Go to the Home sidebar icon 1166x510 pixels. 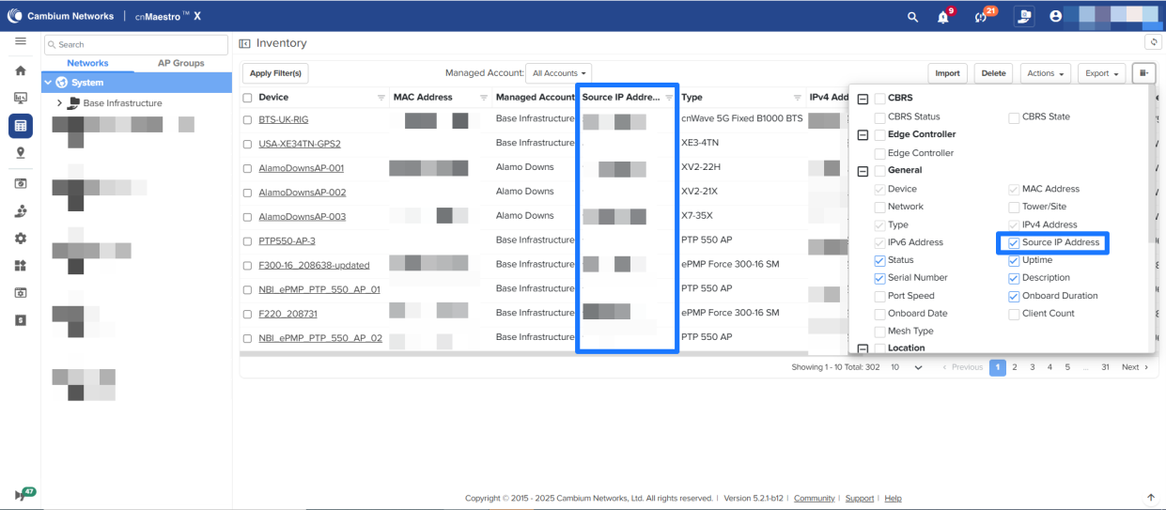point(20,70)
